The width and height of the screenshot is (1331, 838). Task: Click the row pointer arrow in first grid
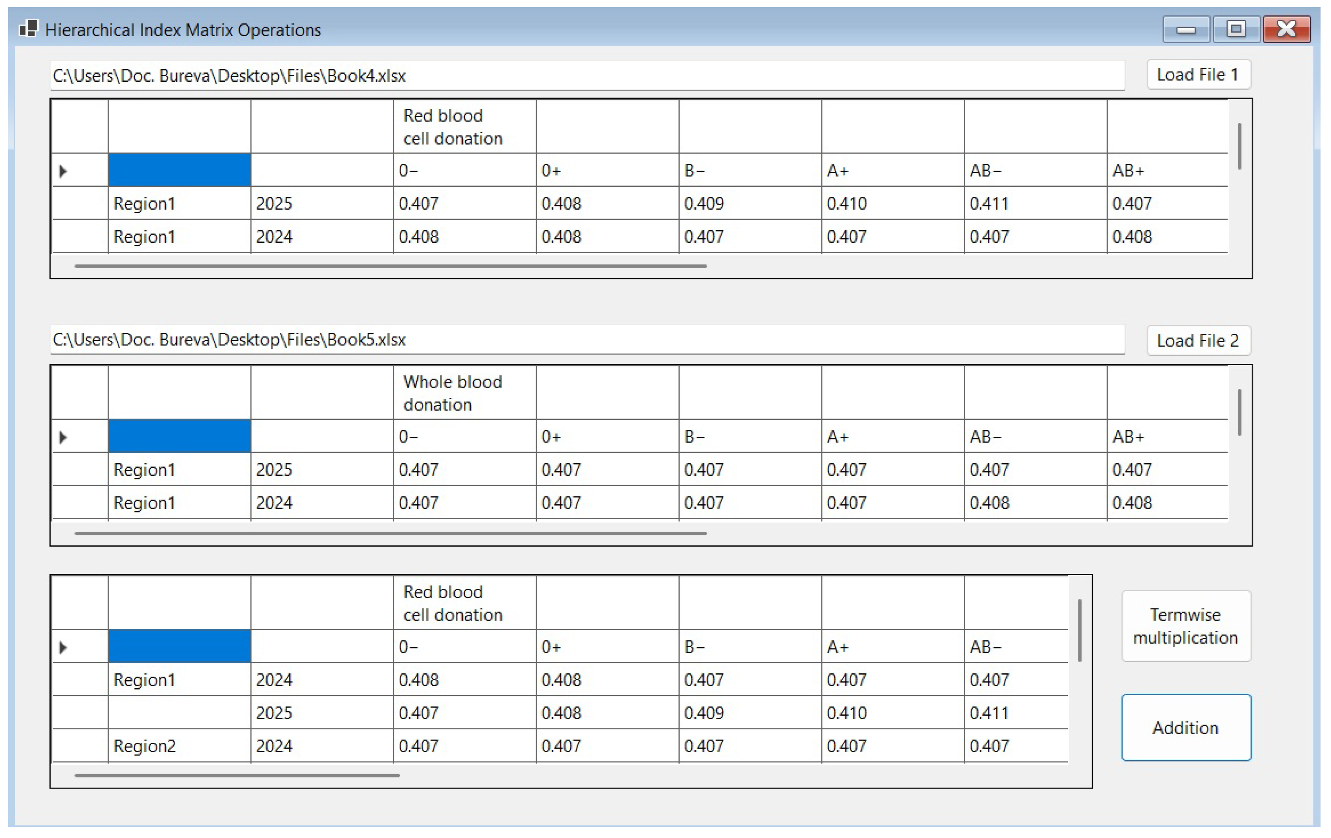tap(63, 171)
